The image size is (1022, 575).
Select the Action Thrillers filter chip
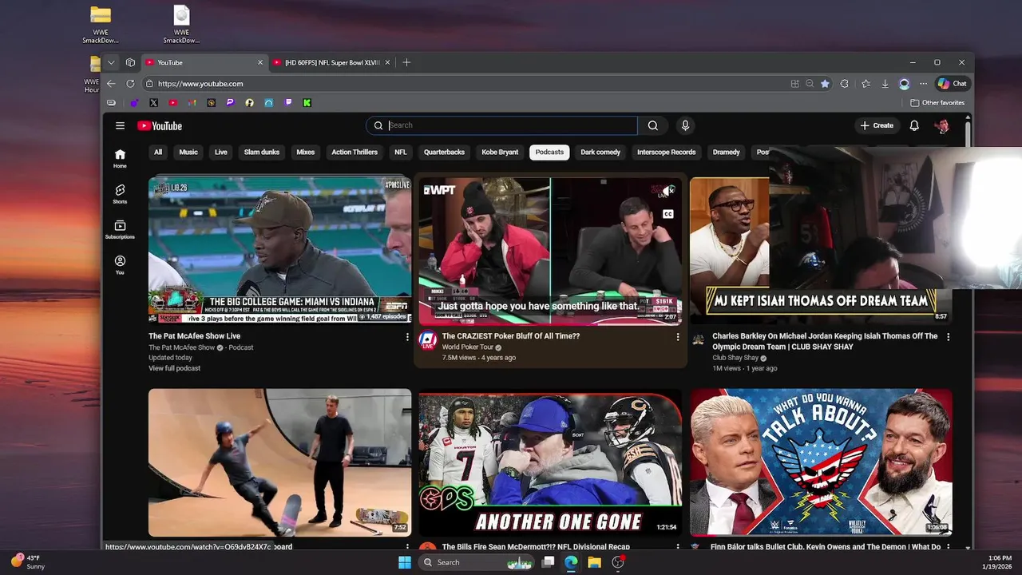(355, 152)
